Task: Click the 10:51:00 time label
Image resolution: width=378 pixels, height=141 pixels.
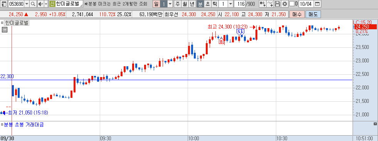Action: 365,138
